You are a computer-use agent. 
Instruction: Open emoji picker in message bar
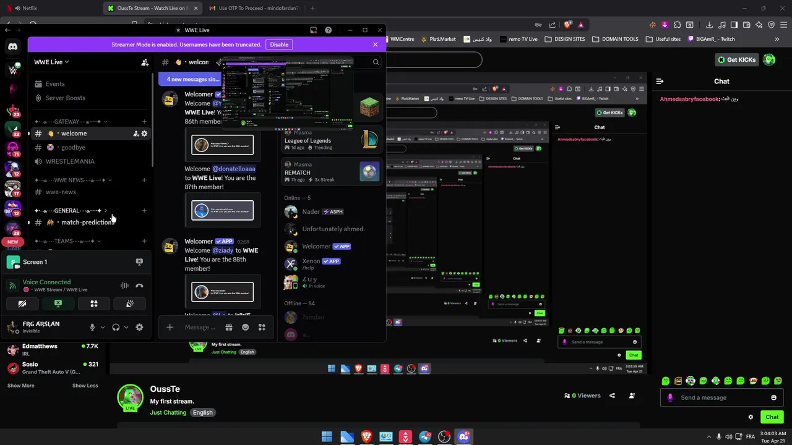[x=246, y=327]
